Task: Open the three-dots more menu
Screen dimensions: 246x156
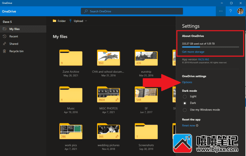Action: [x=221, y=11]
